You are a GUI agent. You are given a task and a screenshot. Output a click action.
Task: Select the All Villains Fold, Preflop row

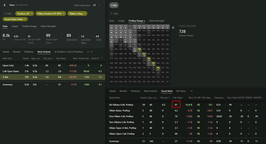pyautogui.click(x=186, y=105)
